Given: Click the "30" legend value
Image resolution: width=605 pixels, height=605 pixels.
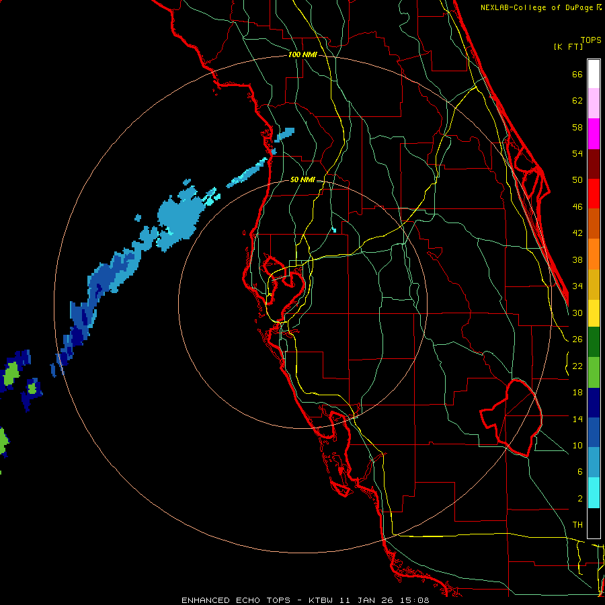Looking at the screenshot, I should tap(577, 313).
